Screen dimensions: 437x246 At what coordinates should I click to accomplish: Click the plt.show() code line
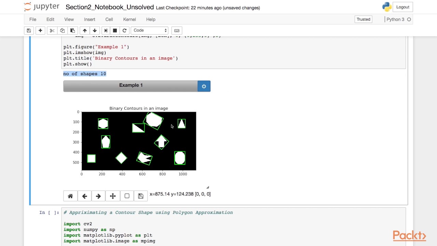(77, 64)
